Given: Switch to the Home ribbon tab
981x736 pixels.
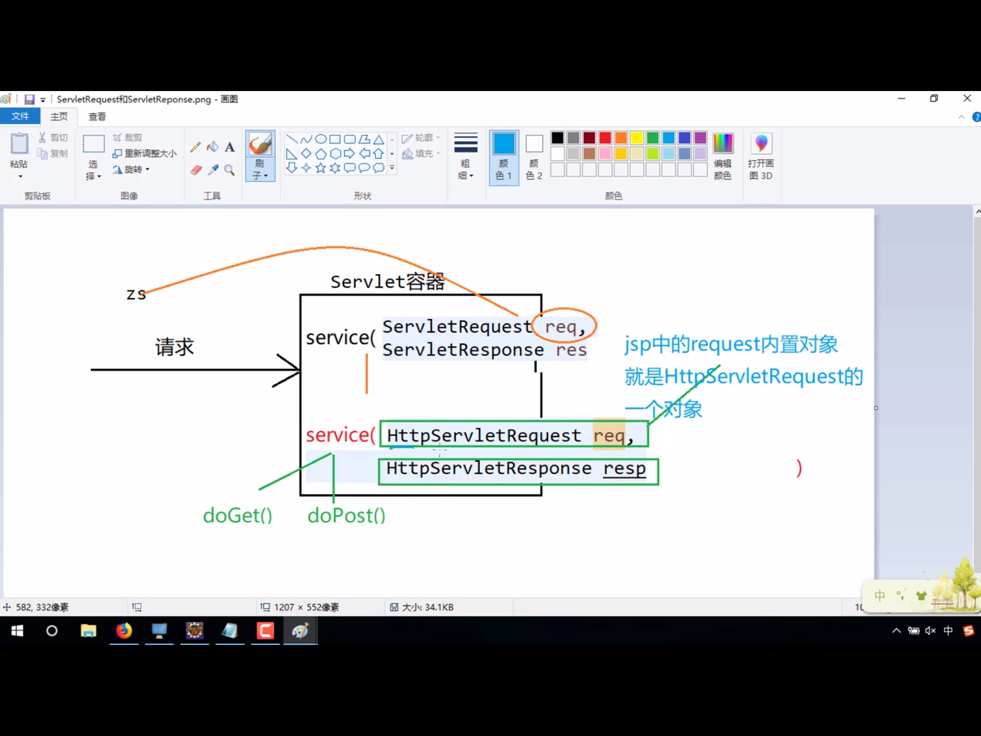Looking at the screenshot, I should point(59,116).
